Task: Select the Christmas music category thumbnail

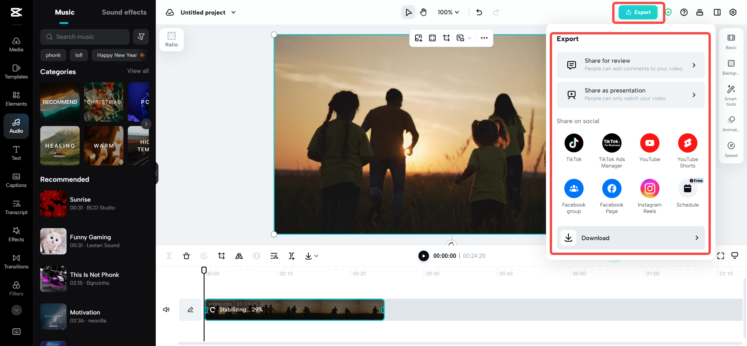Action: coord(104,102)
